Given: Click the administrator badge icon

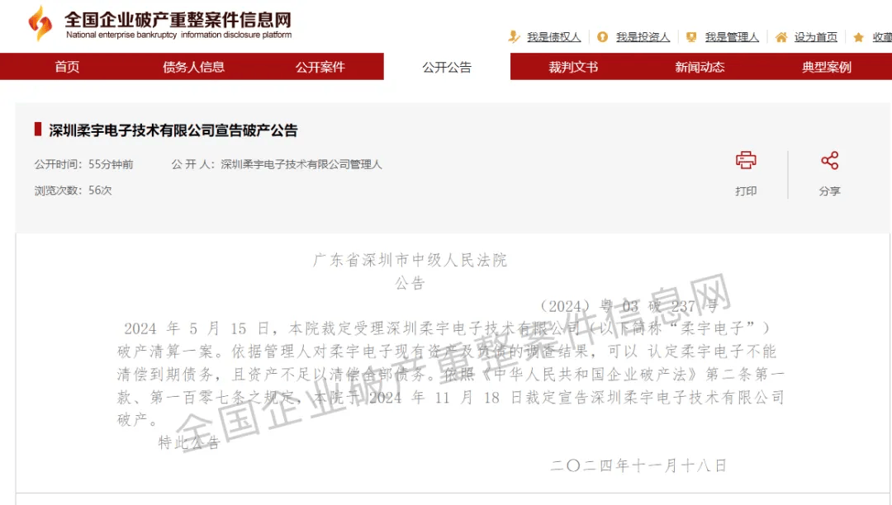Looking at the screenshot, I should coord(691,37).
